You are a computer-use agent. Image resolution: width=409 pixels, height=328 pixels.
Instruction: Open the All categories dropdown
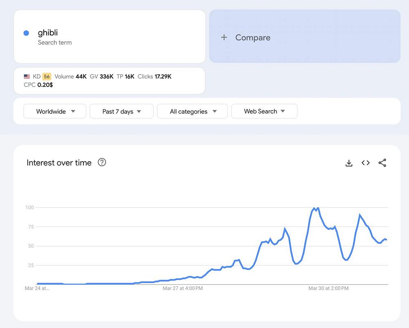coord(192,111)
